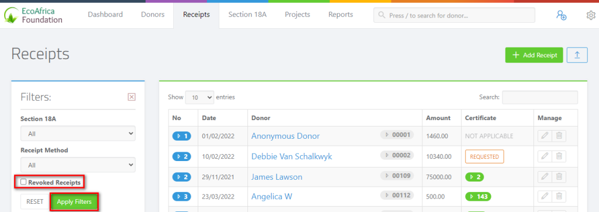The width and height of the screenshot is (599, 212).
Task: Click trash icon in Angelica W row
Action: (559, 197)
